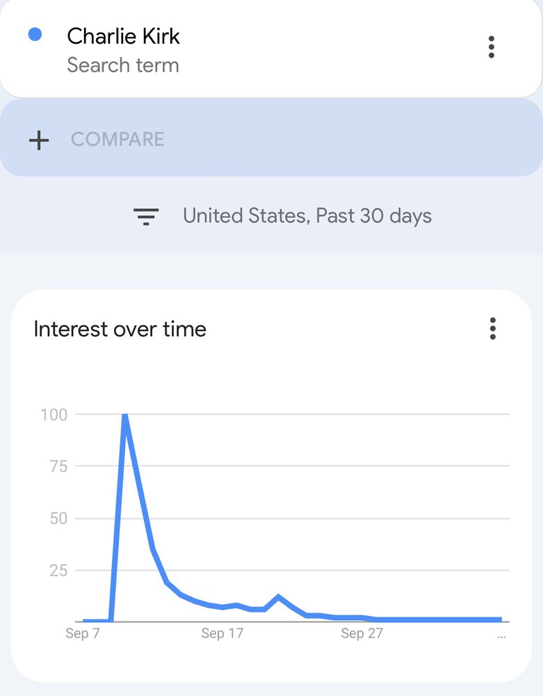
Task: Tap the ellipsis at chart axis end
Action: [x=502, y=635]
